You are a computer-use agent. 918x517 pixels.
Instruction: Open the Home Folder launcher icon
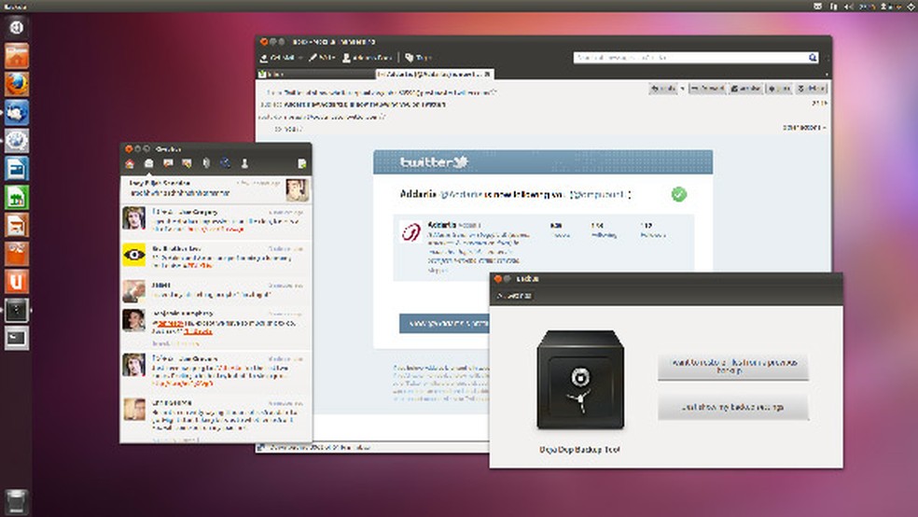[17, 56]
